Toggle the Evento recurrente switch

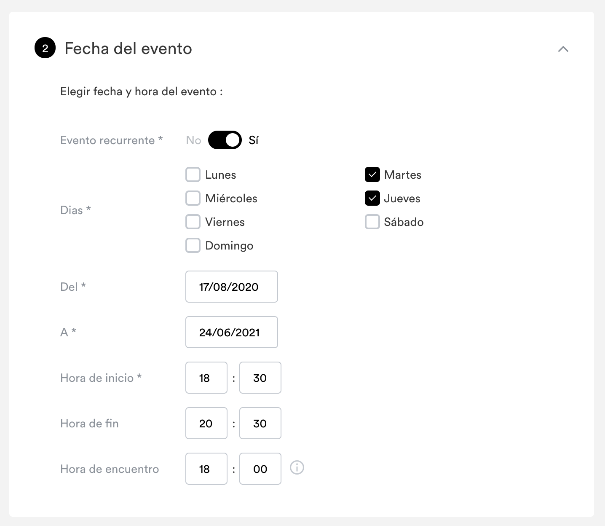(225, 140)
